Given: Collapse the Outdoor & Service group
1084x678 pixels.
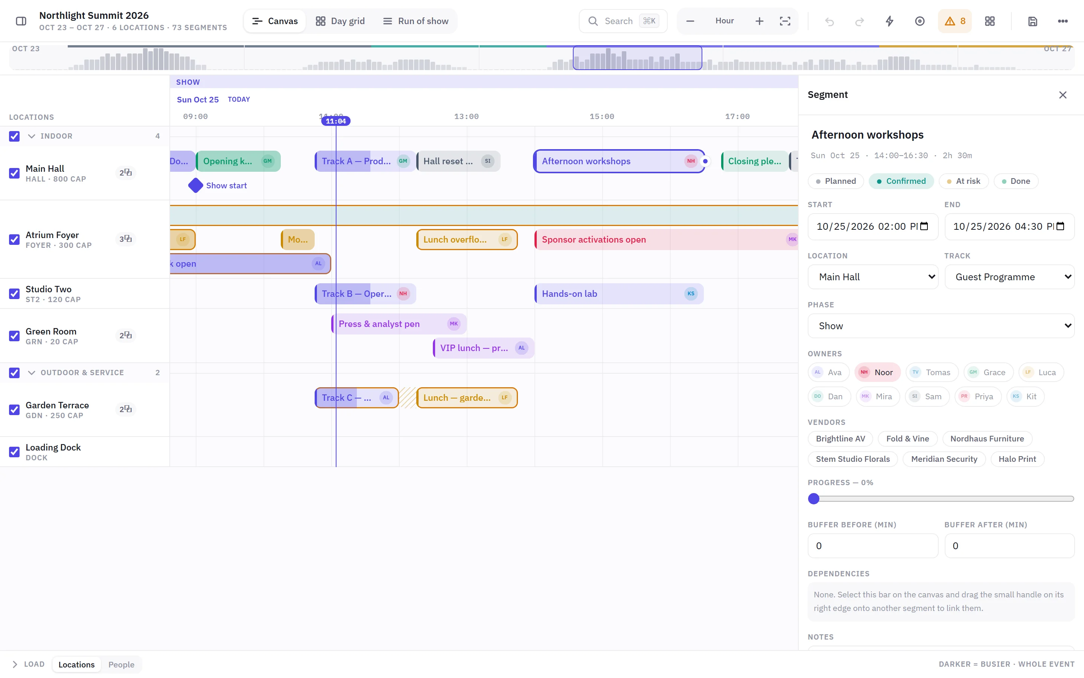Looking at the screenshot, I should coord(31,373).
